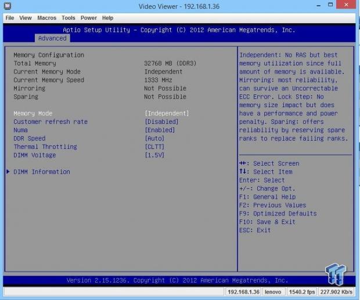Click the Select Screen arrows hint

(x=269, y=163)
